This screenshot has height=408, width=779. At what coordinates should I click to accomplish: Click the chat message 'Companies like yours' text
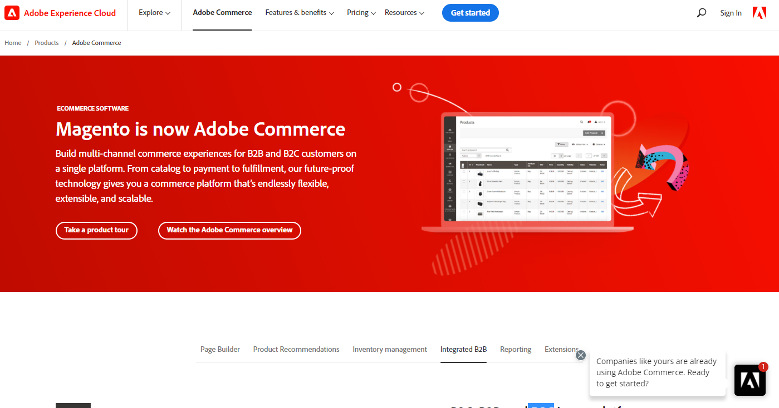tap(656, 372)
